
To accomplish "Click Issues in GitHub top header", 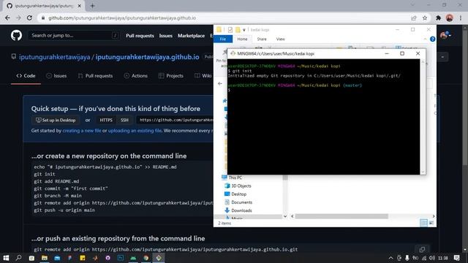I will tap(166, 36).
